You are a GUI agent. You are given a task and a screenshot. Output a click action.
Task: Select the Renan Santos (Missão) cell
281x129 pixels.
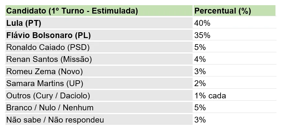tap(99, 59)
